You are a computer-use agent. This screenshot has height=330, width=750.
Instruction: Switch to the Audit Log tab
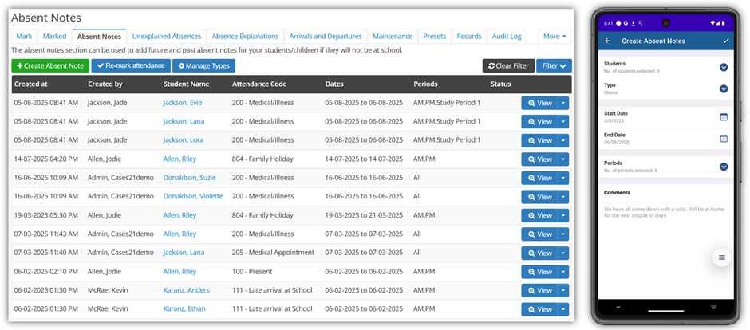(x=506, y=37)
